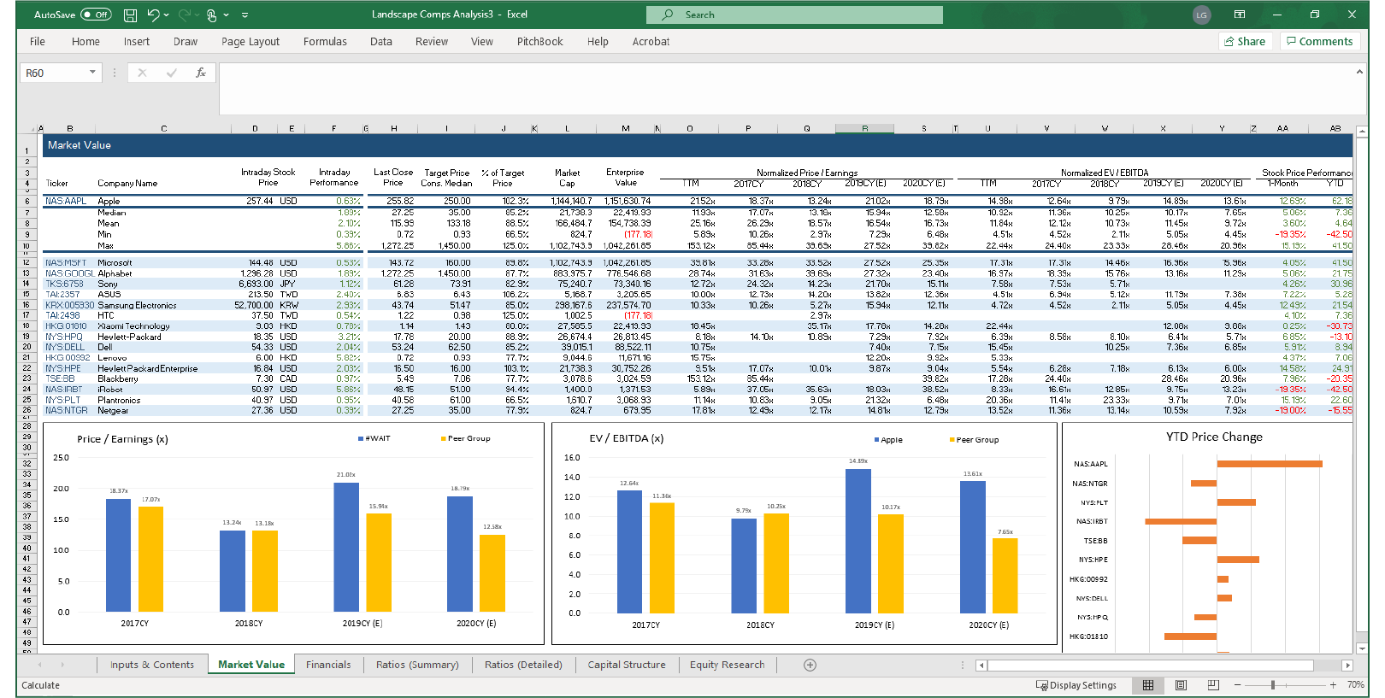This screenshot has height=698, width=1385.
Task: Open the Ratios (Summary) sheet
Action: point(417,665)
